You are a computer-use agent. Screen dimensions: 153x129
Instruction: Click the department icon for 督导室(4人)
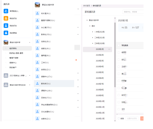coord(37,56)
